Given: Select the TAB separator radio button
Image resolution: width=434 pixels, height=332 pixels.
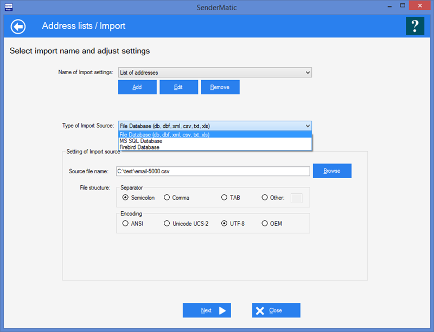Looking at the screenshot, I should tap(225, 198).
